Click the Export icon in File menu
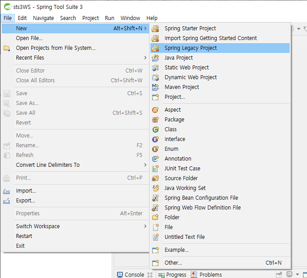307x278 pixels. click(x=7, y=201)
